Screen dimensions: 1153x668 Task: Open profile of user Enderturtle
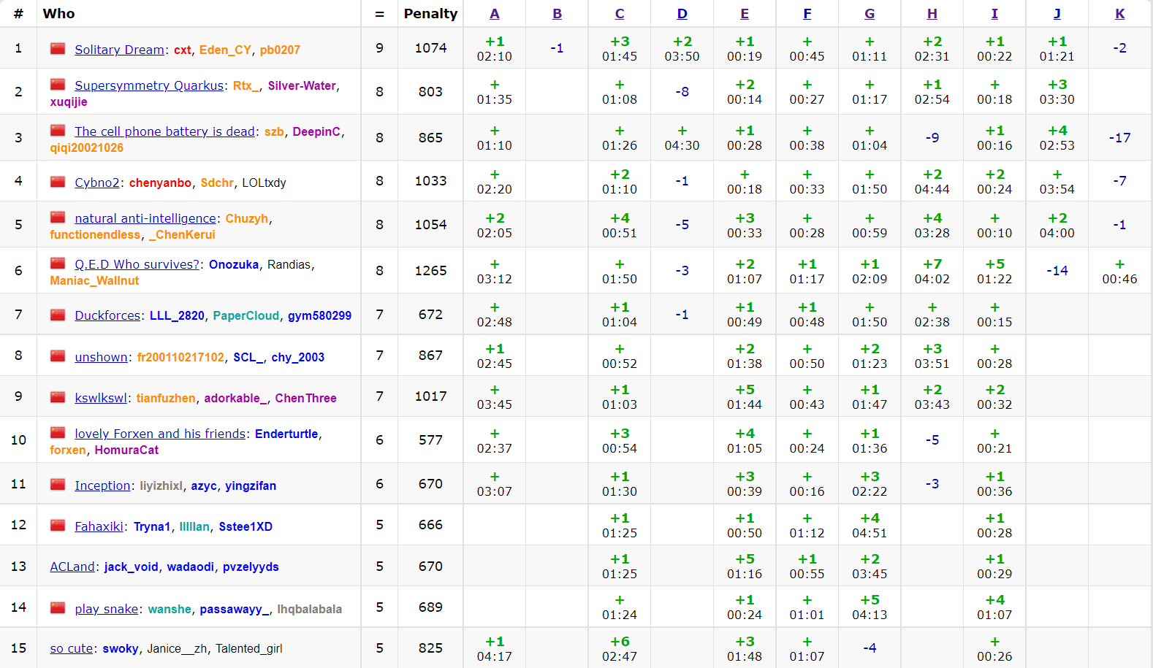[286, 434]
